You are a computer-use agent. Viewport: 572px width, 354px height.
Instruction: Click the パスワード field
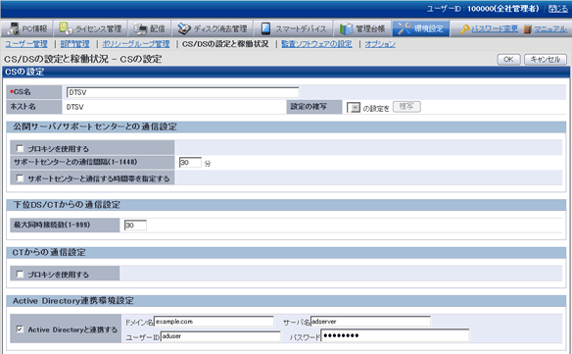pos(395,335)
